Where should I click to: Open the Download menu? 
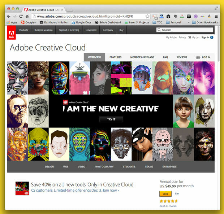click(91, 30)
